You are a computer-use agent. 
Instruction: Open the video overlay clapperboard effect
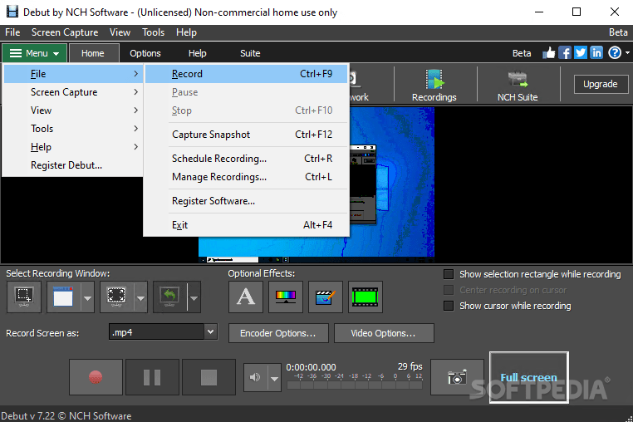point(326,297)
